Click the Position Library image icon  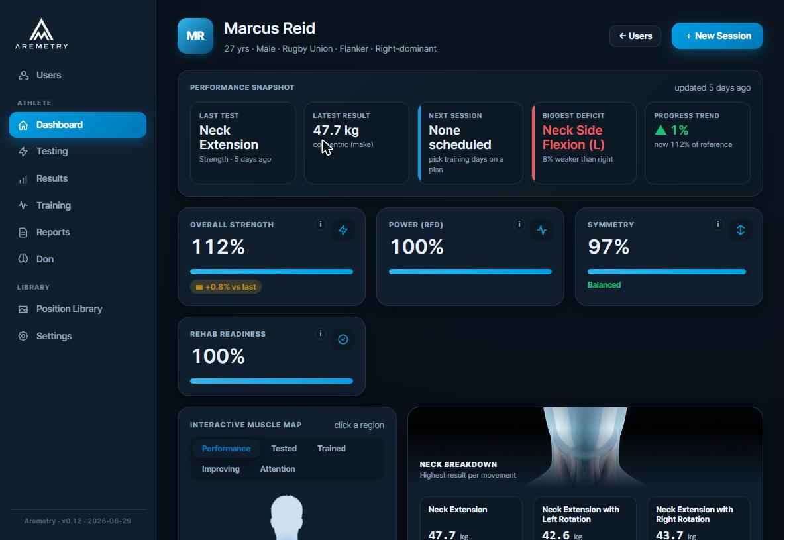23,309
